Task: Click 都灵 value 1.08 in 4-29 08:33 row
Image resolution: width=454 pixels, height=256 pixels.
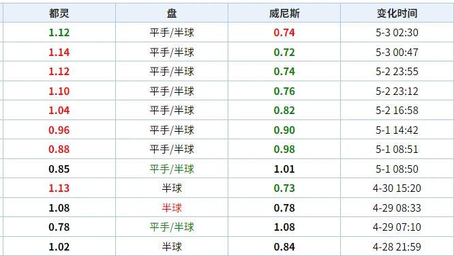Action: 59,208
